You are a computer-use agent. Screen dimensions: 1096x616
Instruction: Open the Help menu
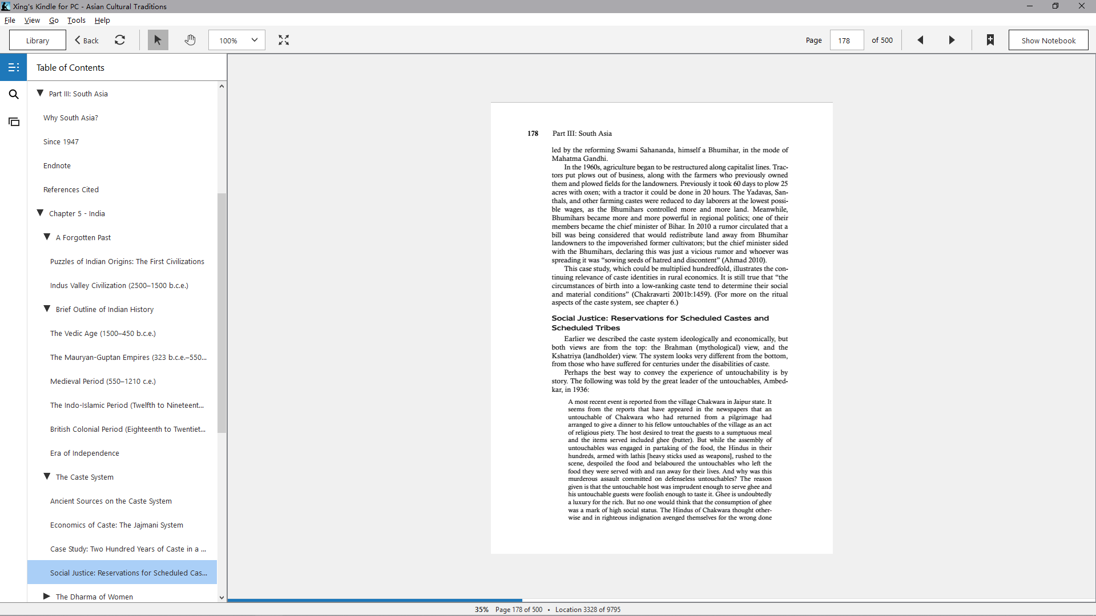click(102, 20)
